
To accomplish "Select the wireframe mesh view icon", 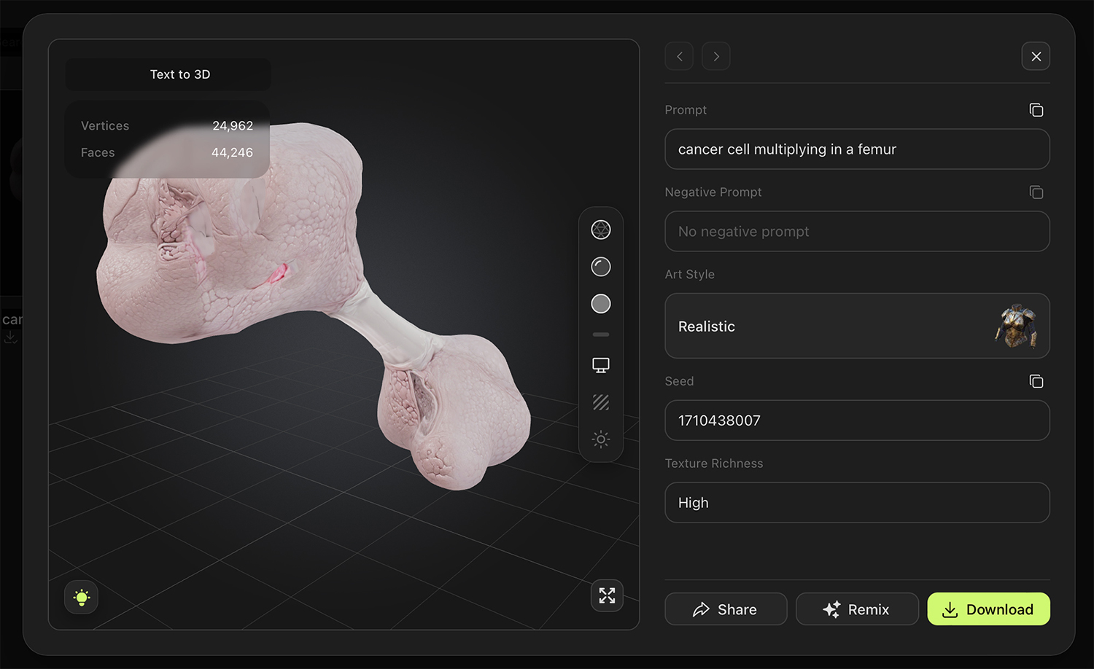I will 600,230.
